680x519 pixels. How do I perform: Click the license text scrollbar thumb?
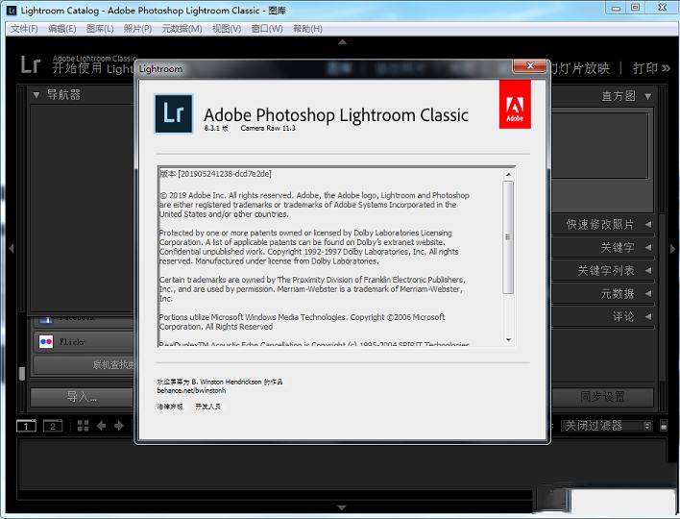(508, 237)
